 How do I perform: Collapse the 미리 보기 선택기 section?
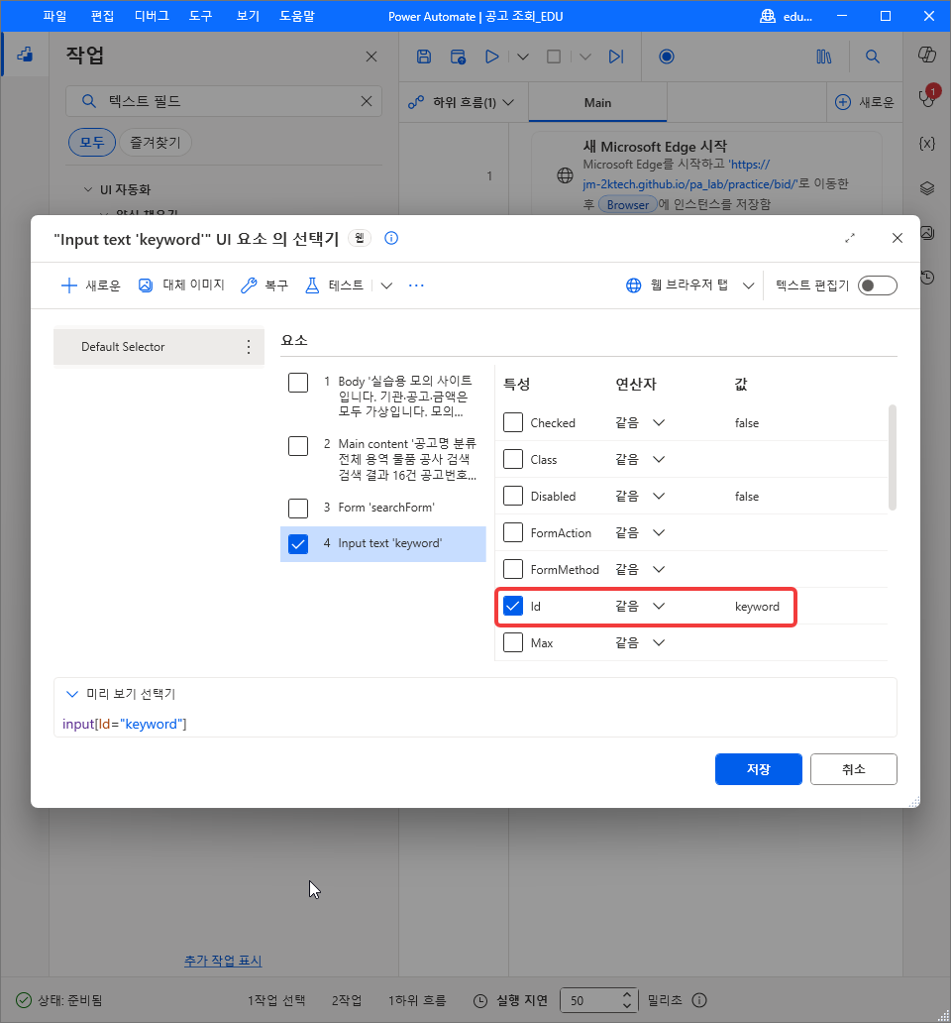(x=72, y=694)
